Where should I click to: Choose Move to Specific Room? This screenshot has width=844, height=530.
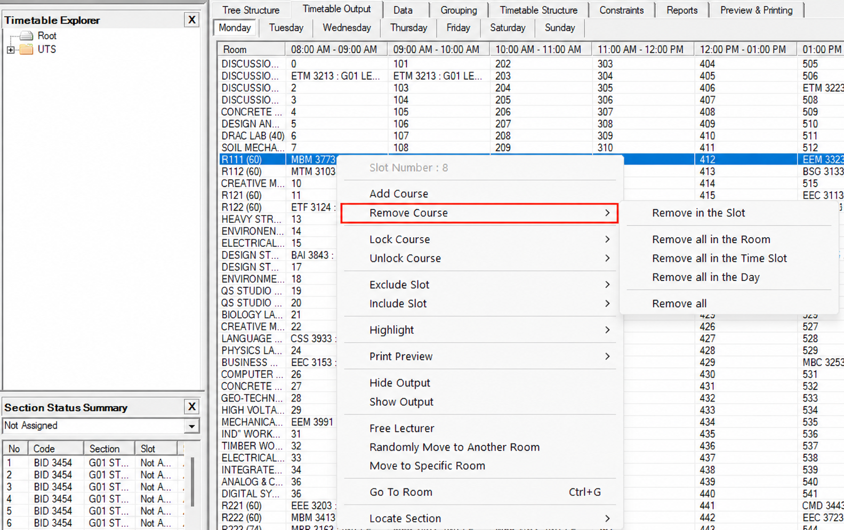pyautogui.click(x=480, y=465)
